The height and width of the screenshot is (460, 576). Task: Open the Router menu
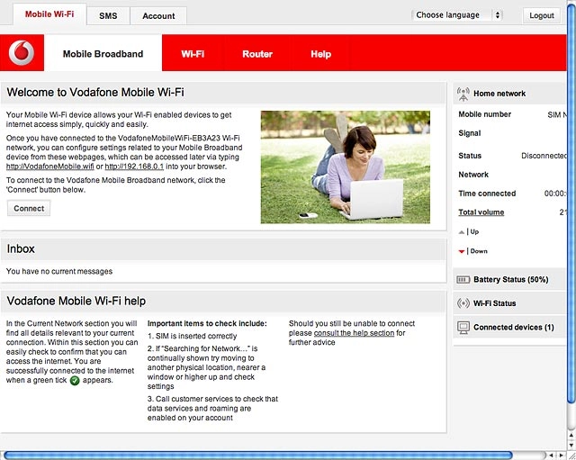click(x=257, y=54)
